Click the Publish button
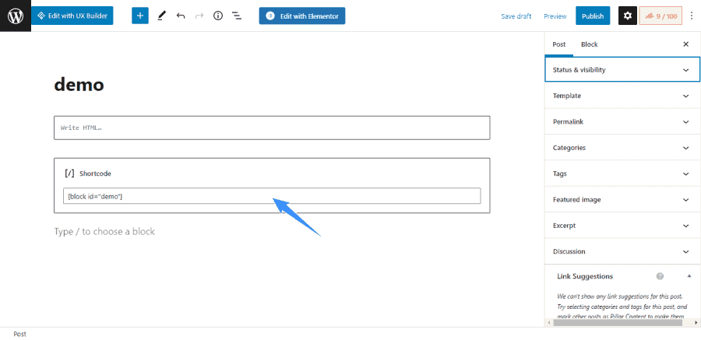701x340 pixels. point(592,16)
